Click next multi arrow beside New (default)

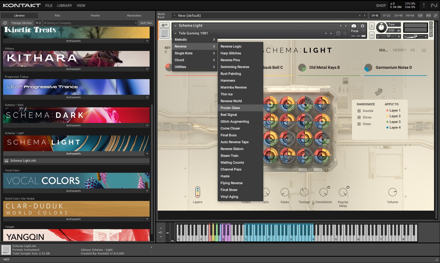pyautogui.click(x=365, y=16)
